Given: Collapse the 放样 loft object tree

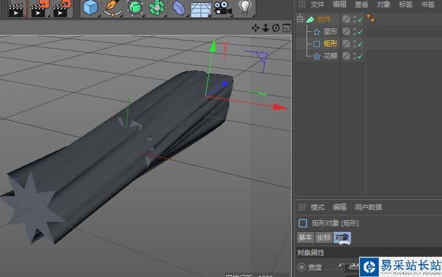Looking at the screenshot, I should point(300,20).
